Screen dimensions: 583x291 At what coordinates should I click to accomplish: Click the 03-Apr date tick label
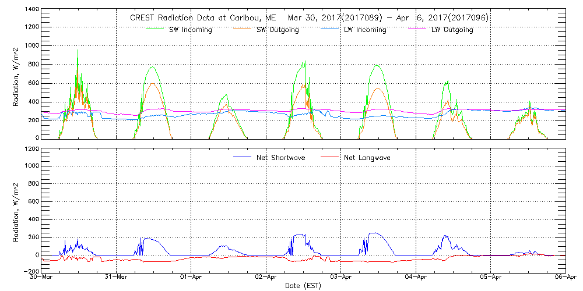341,277
